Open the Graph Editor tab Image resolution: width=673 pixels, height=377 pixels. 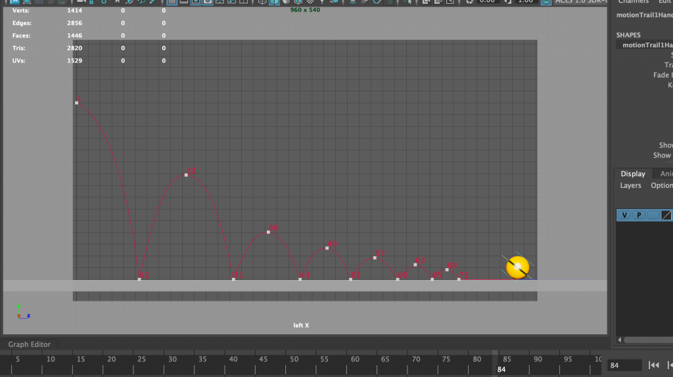click(29, 344)
